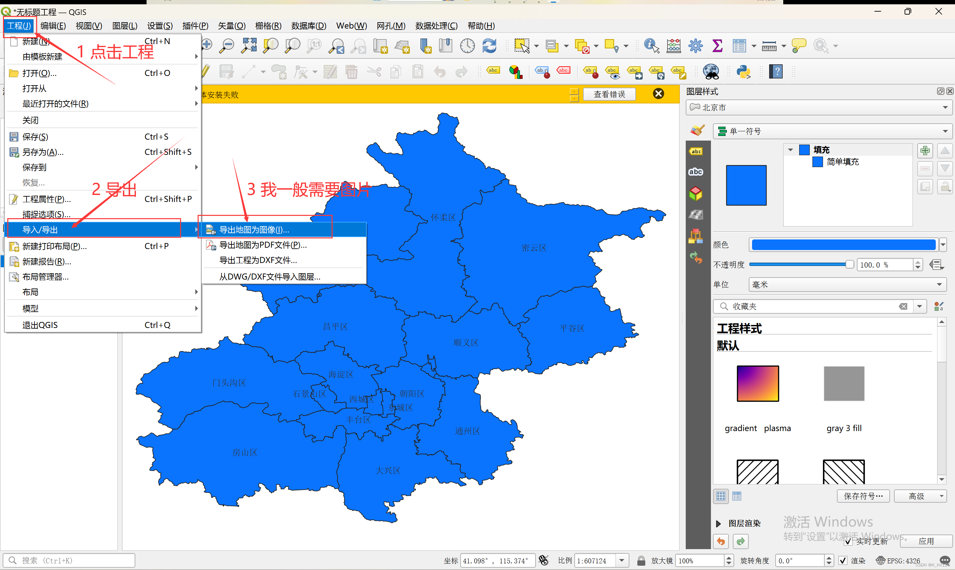Open the identify features tool
The image size is (955, 570).
[651, 46]
